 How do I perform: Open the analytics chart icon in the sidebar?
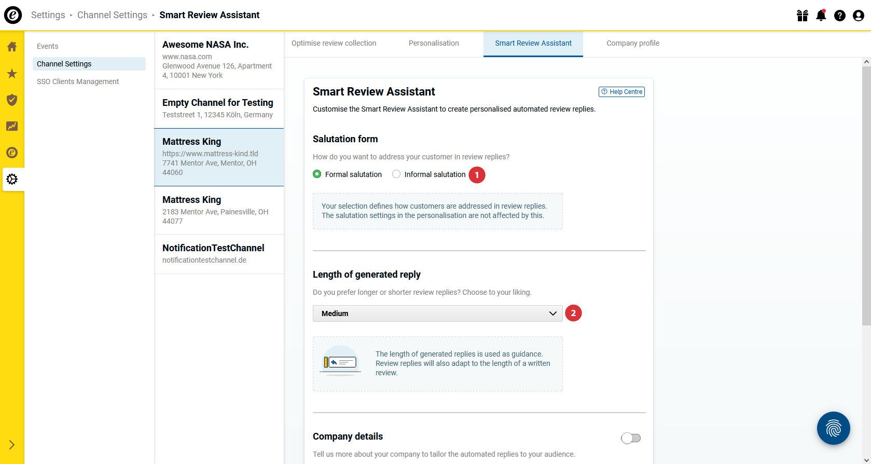click(12, 126)
